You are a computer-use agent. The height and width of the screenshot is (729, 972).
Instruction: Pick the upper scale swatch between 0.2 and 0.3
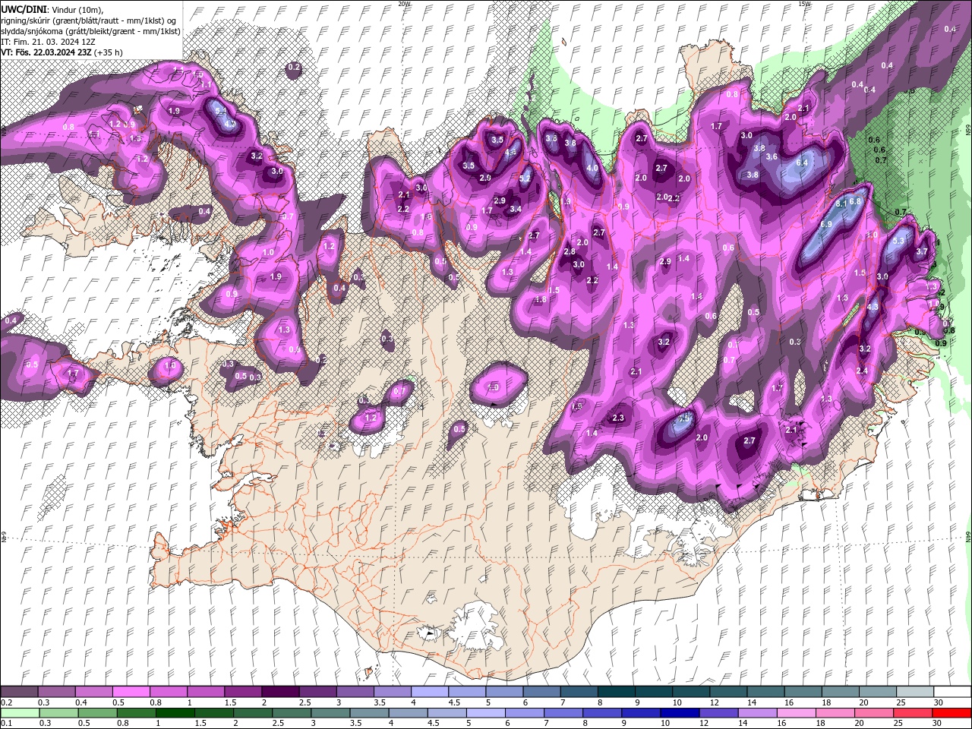coord(19,692)
